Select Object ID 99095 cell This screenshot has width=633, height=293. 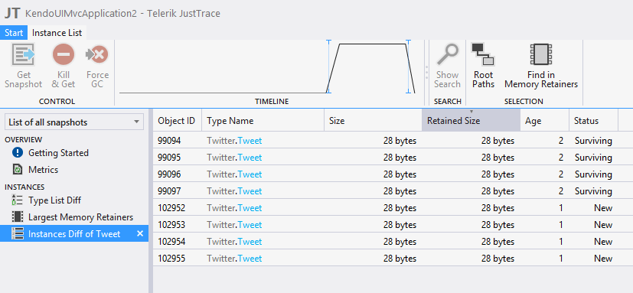tap(169, 158)
